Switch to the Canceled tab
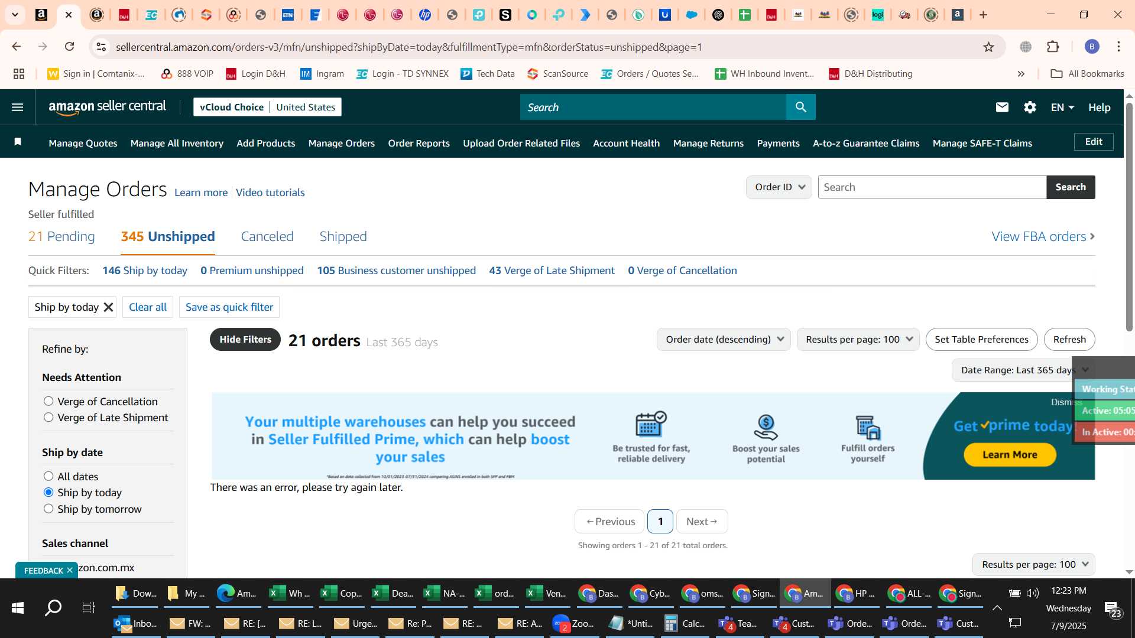The width and height of the screenshot is (1135, 638). (x=267, y=236)
